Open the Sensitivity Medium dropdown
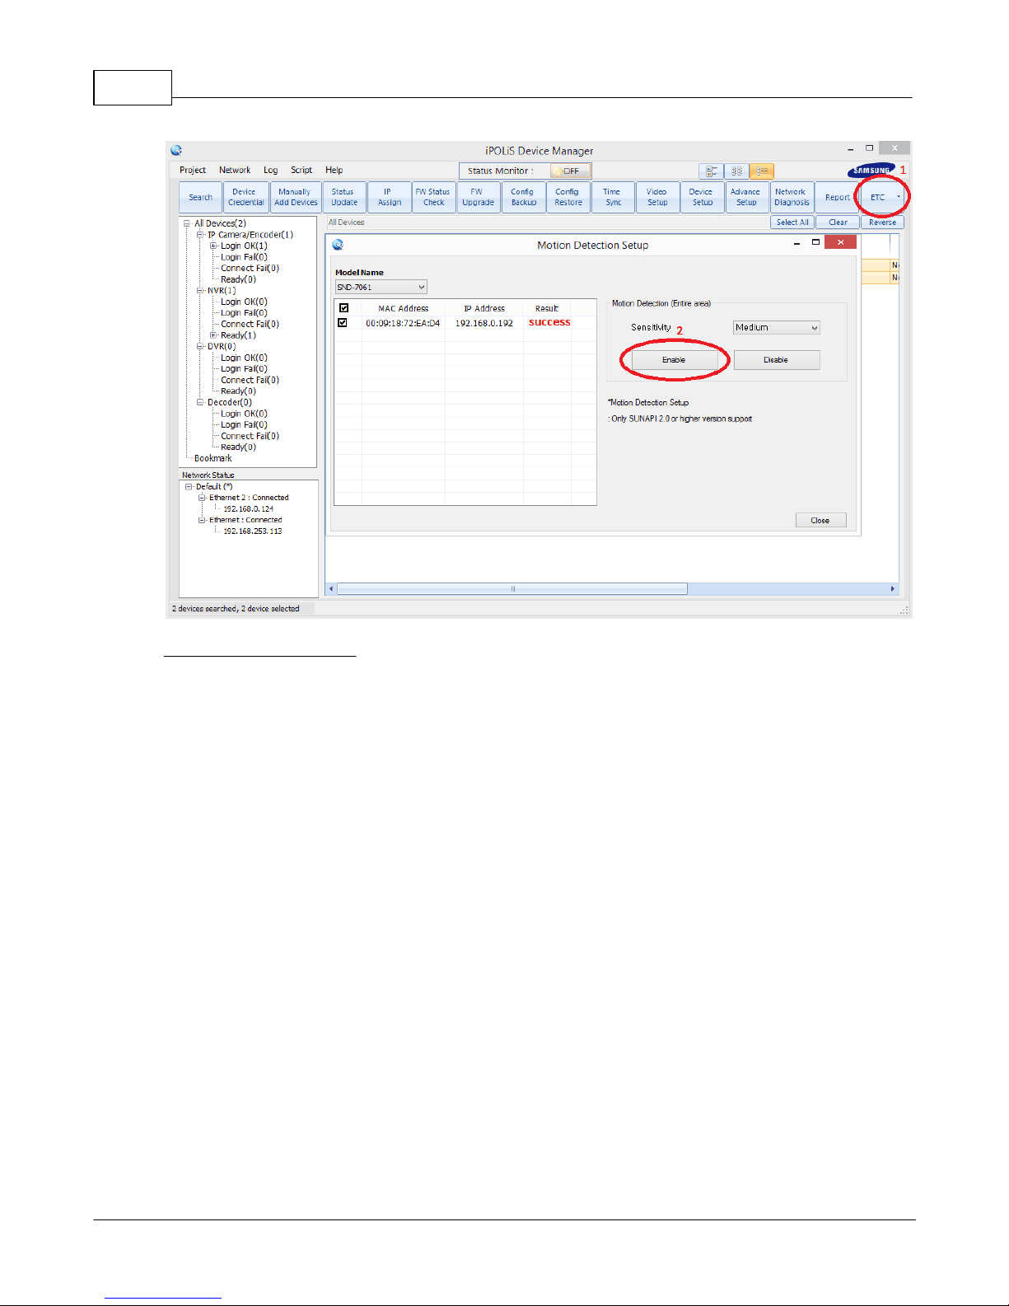Image resolution: width=1009 pixels, height=1306 pixels. [777, 327]
